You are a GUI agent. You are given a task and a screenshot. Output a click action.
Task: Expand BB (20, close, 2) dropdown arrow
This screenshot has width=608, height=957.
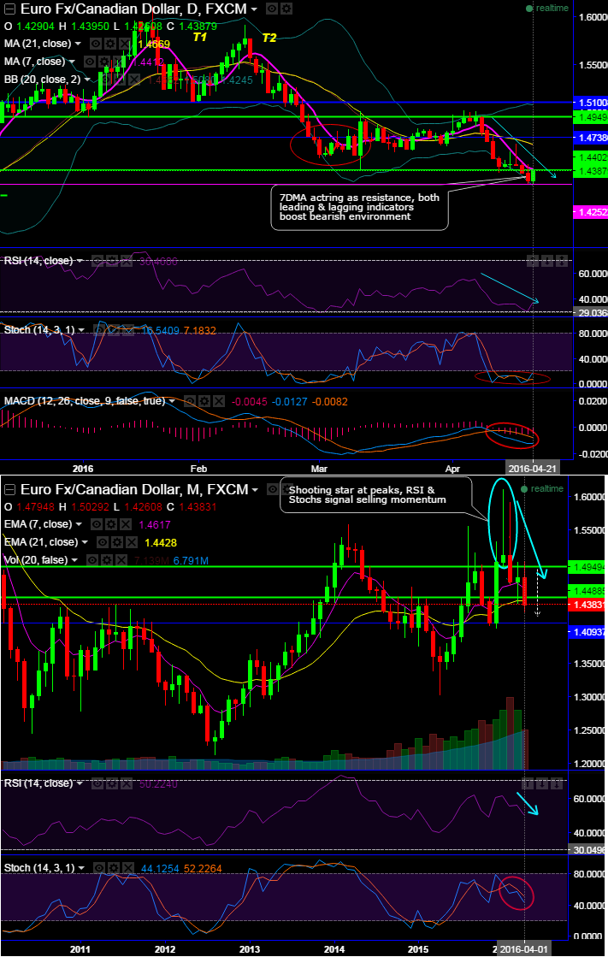pos(87,80)
